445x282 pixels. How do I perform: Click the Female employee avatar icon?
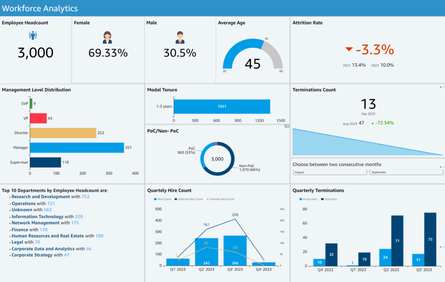click(x=107, y=38)
